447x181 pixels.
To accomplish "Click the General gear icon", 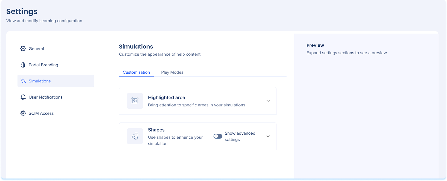I will [x=23, y=49].
